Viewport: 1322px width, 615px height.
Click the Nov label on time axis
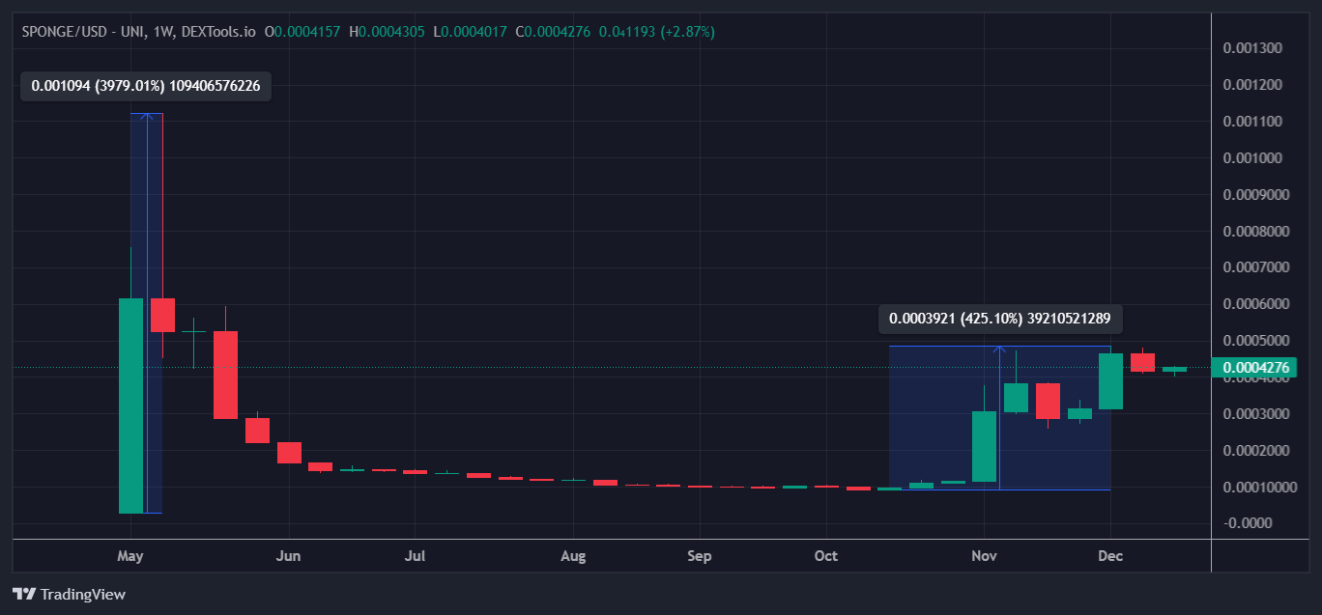click(984, 556)
